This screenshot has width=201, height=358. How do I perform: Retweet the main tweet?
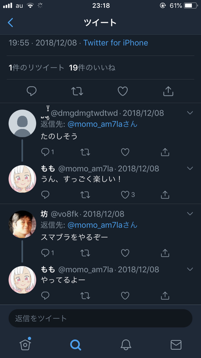click(x=77, y=91)
